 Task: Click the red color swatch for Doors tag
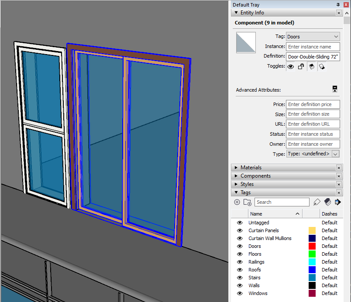click(312, 246)
